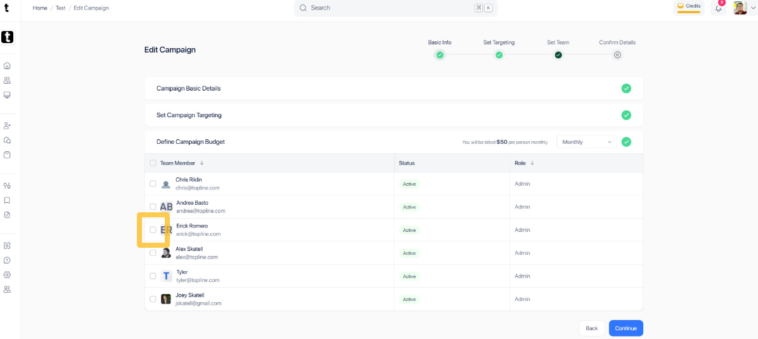
Task: Open the monitor icon in the sidebar
Action: coord(7,95)
